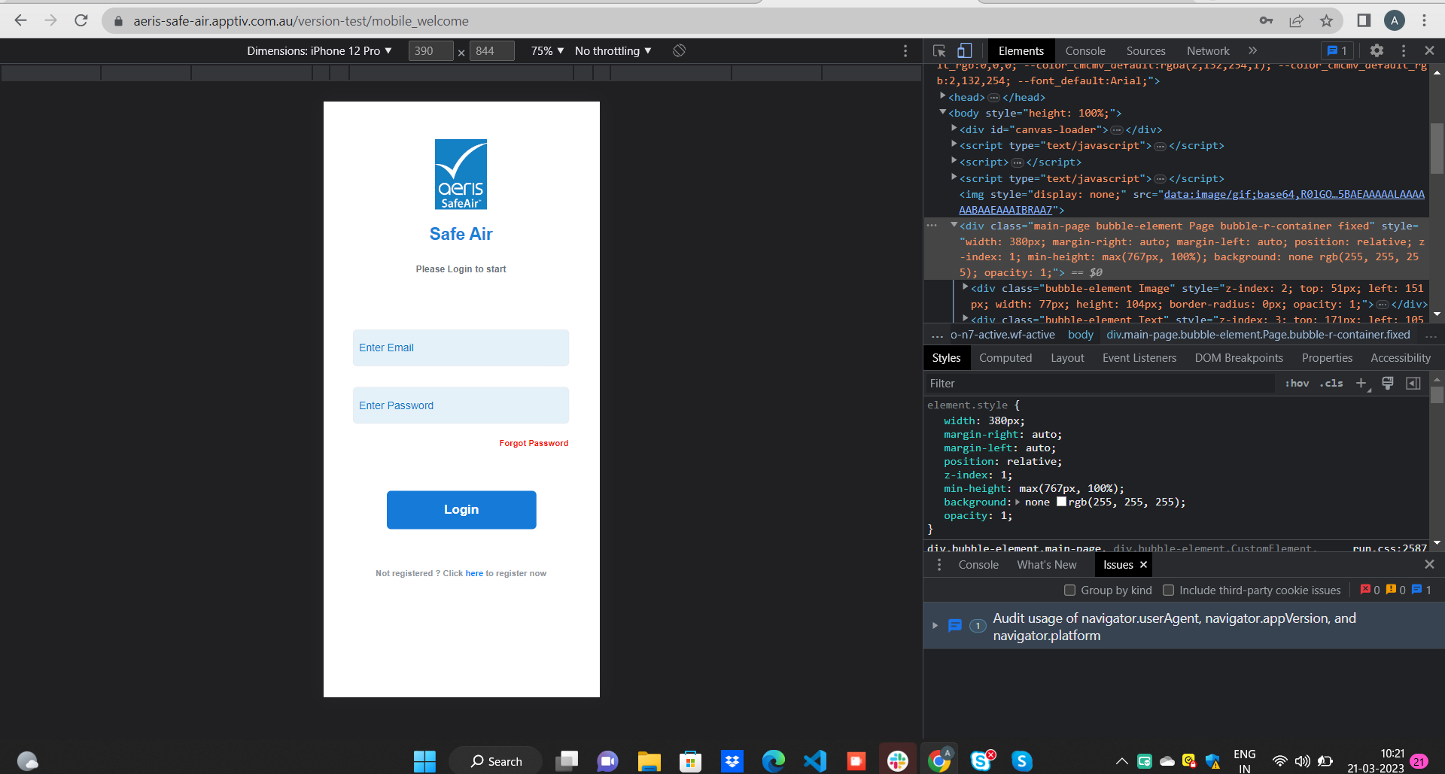The image size is (1445, 774).
Task: Toggle the .cls element classes panel
Action: (1331, 383)
